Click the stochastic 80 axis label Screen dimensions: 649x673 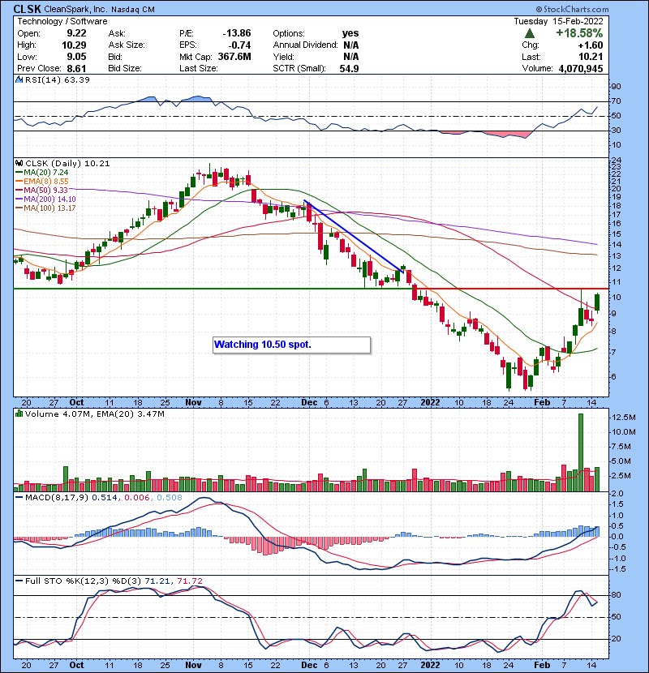tap(616, 595)
